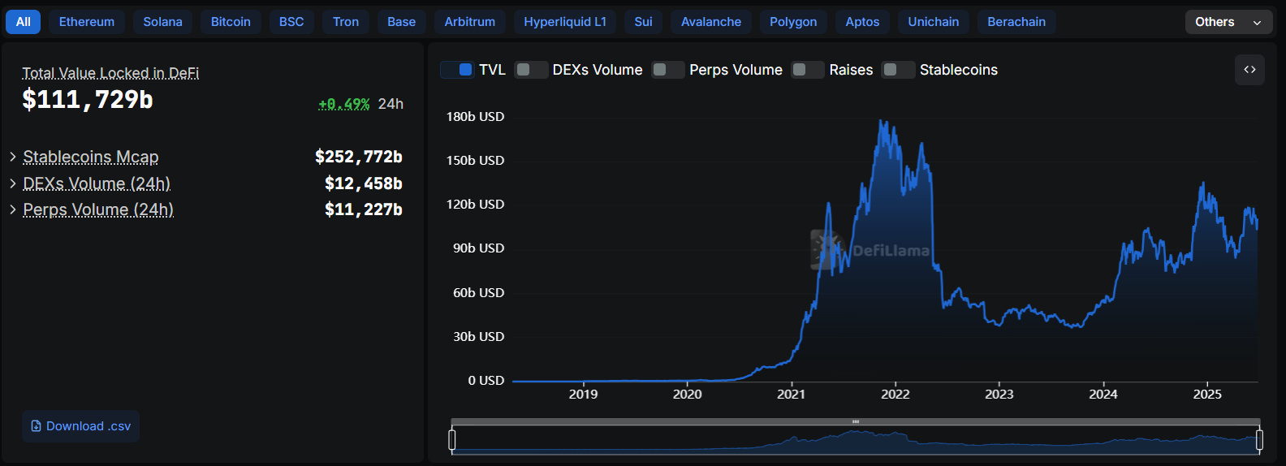Screen dimensions: 1286x466
Task: Enable the Raises chart toggle
Action: pyautogui.click(x=808, y=70)
